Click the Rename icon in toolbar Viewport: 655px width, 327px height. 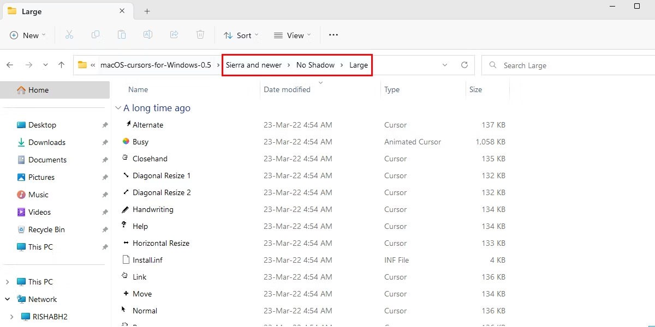coord(147,35)
